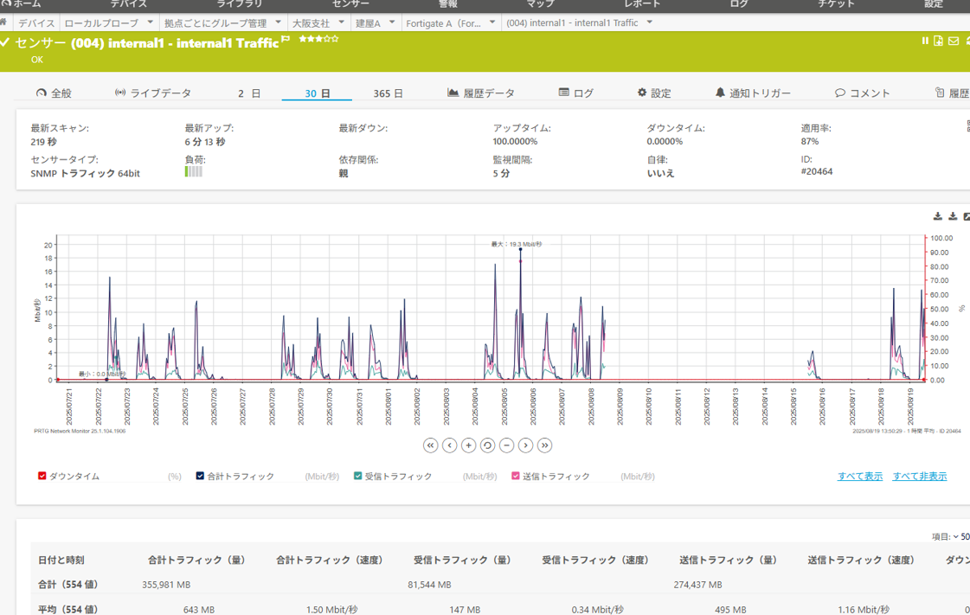This screenshot has width=970, height=615.
Task: Open the マップ main menu
Action: tap(540, 3)
